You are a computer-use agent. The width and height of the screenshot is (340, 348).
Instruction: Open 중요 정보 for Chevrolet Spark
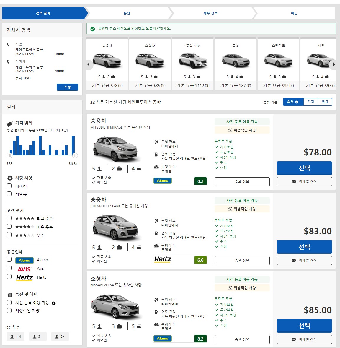click(242, 261)
